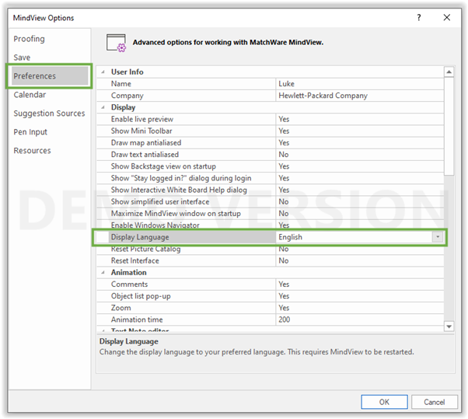Toggle Show simplified user interface value
Viewport: 468px width, 419px height.
[x=360, y=202]
